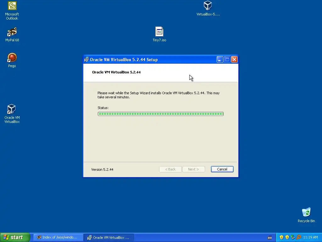Click the setup icon in the title bar
Image resolution: width=322 pixels, height=242 pixels.
[x=86, y=60]
